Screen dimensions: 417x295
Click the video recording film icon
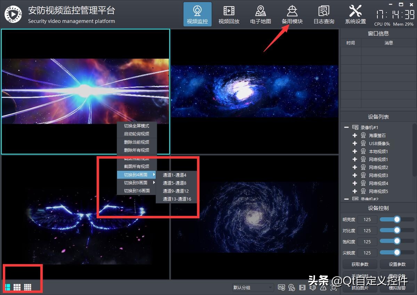(302, 287)
